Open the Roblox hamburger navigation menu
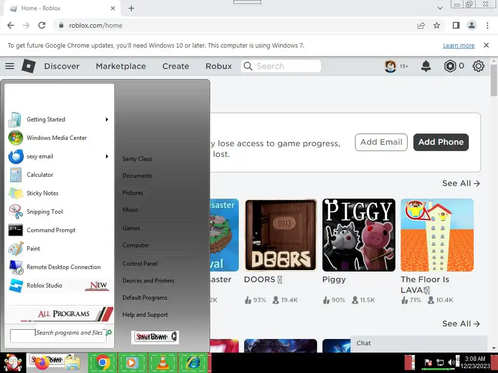The height and width of the screenshot is (373, 498). pyautogui.click(x=10, y=66)
